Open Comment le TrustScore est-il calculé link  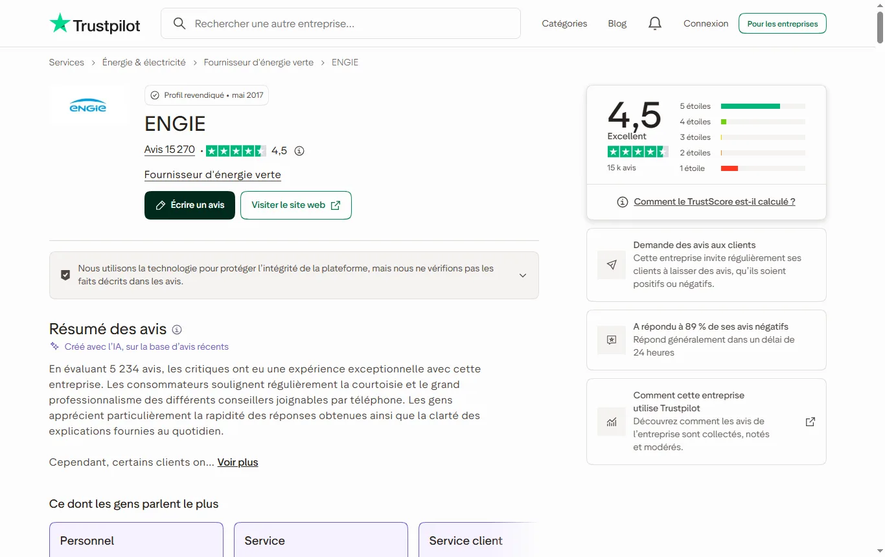(715, 202)
